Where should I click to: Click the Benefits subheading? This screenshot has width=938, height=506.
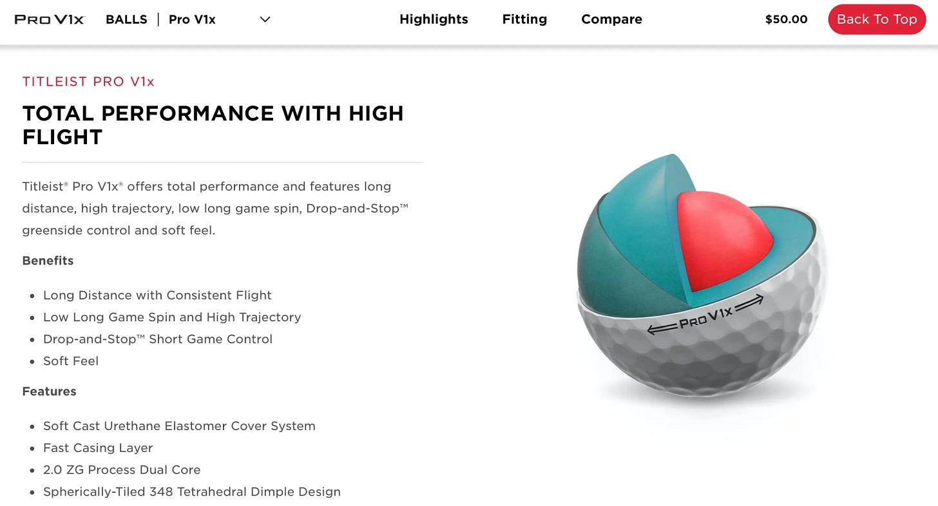pyautogui.click(x=48, y=261)
